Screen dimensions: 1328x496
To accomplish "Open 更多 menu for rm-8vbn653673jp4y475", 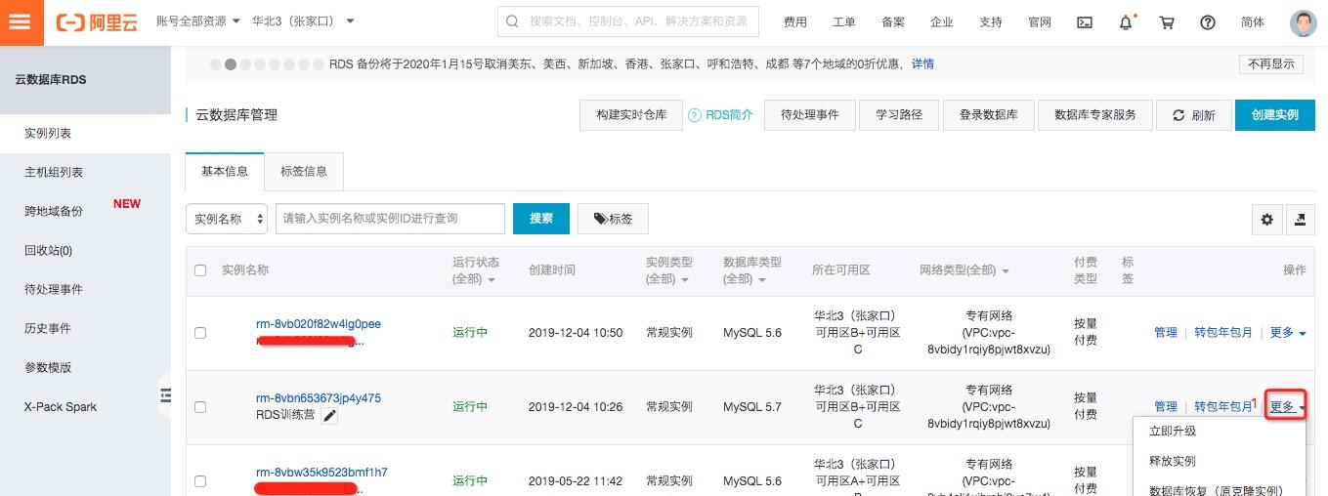I will point(1286,406).
